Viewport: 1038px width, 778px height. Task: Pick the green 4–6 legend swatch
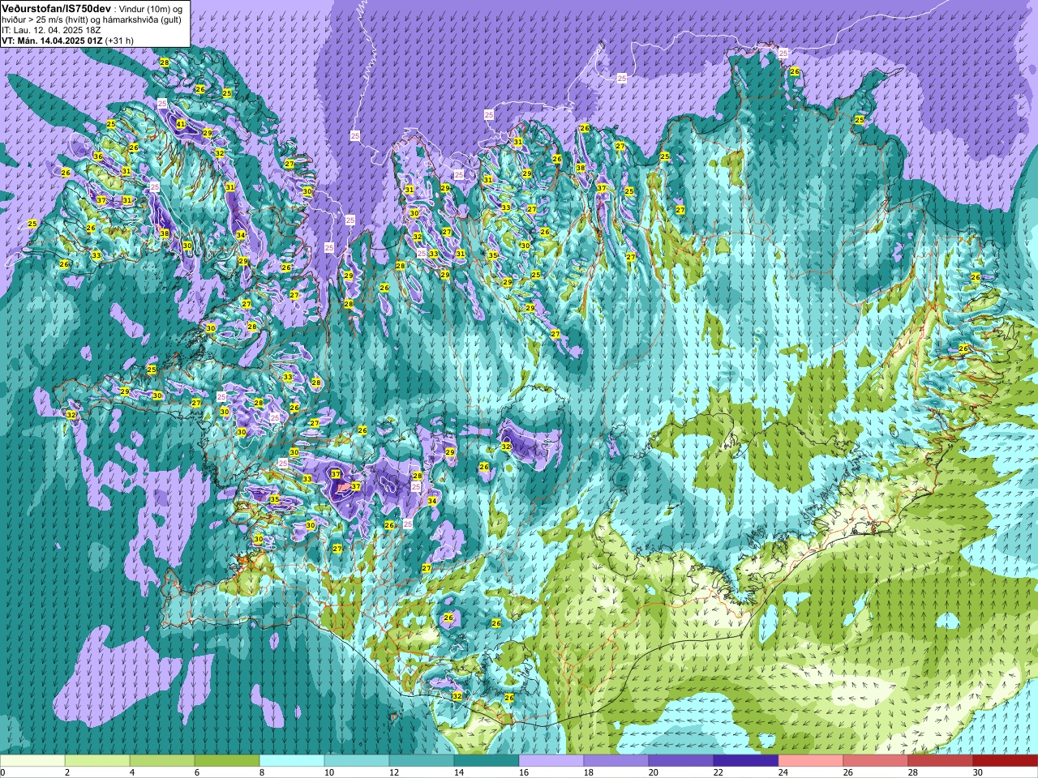pos(162,761)
